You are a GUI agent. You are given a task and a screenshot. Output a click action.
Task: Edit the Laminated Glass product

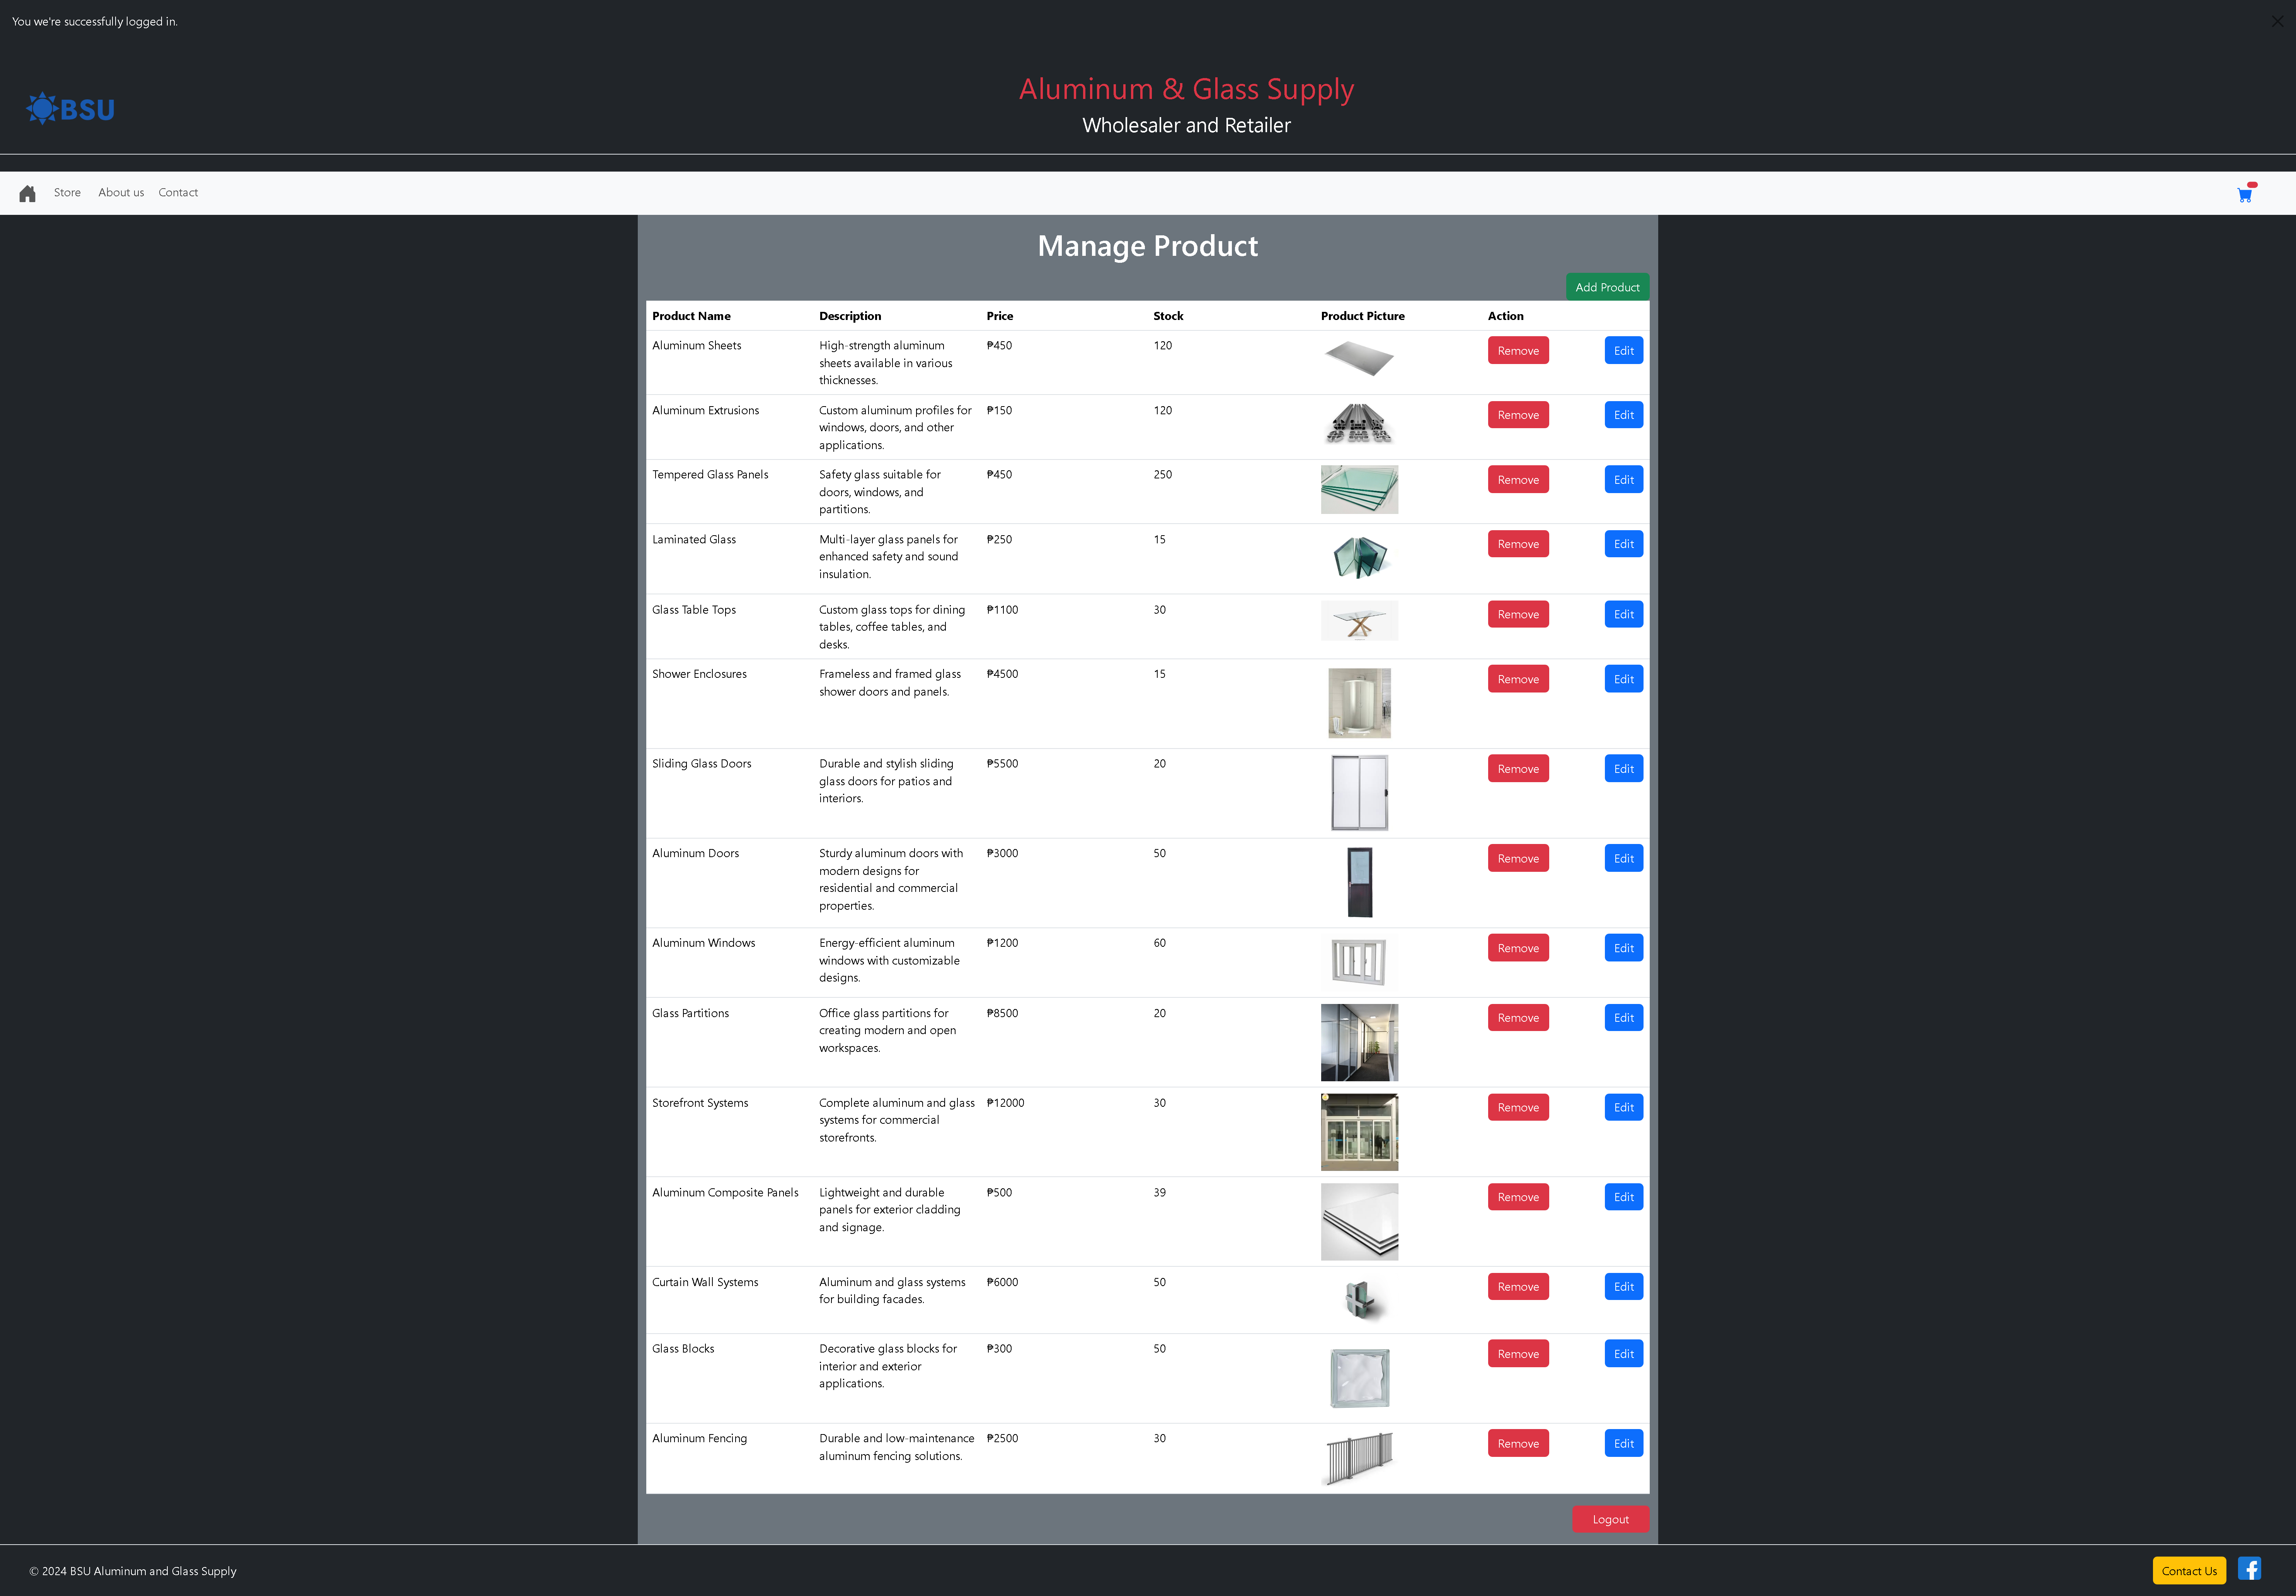coord(1624,544)
